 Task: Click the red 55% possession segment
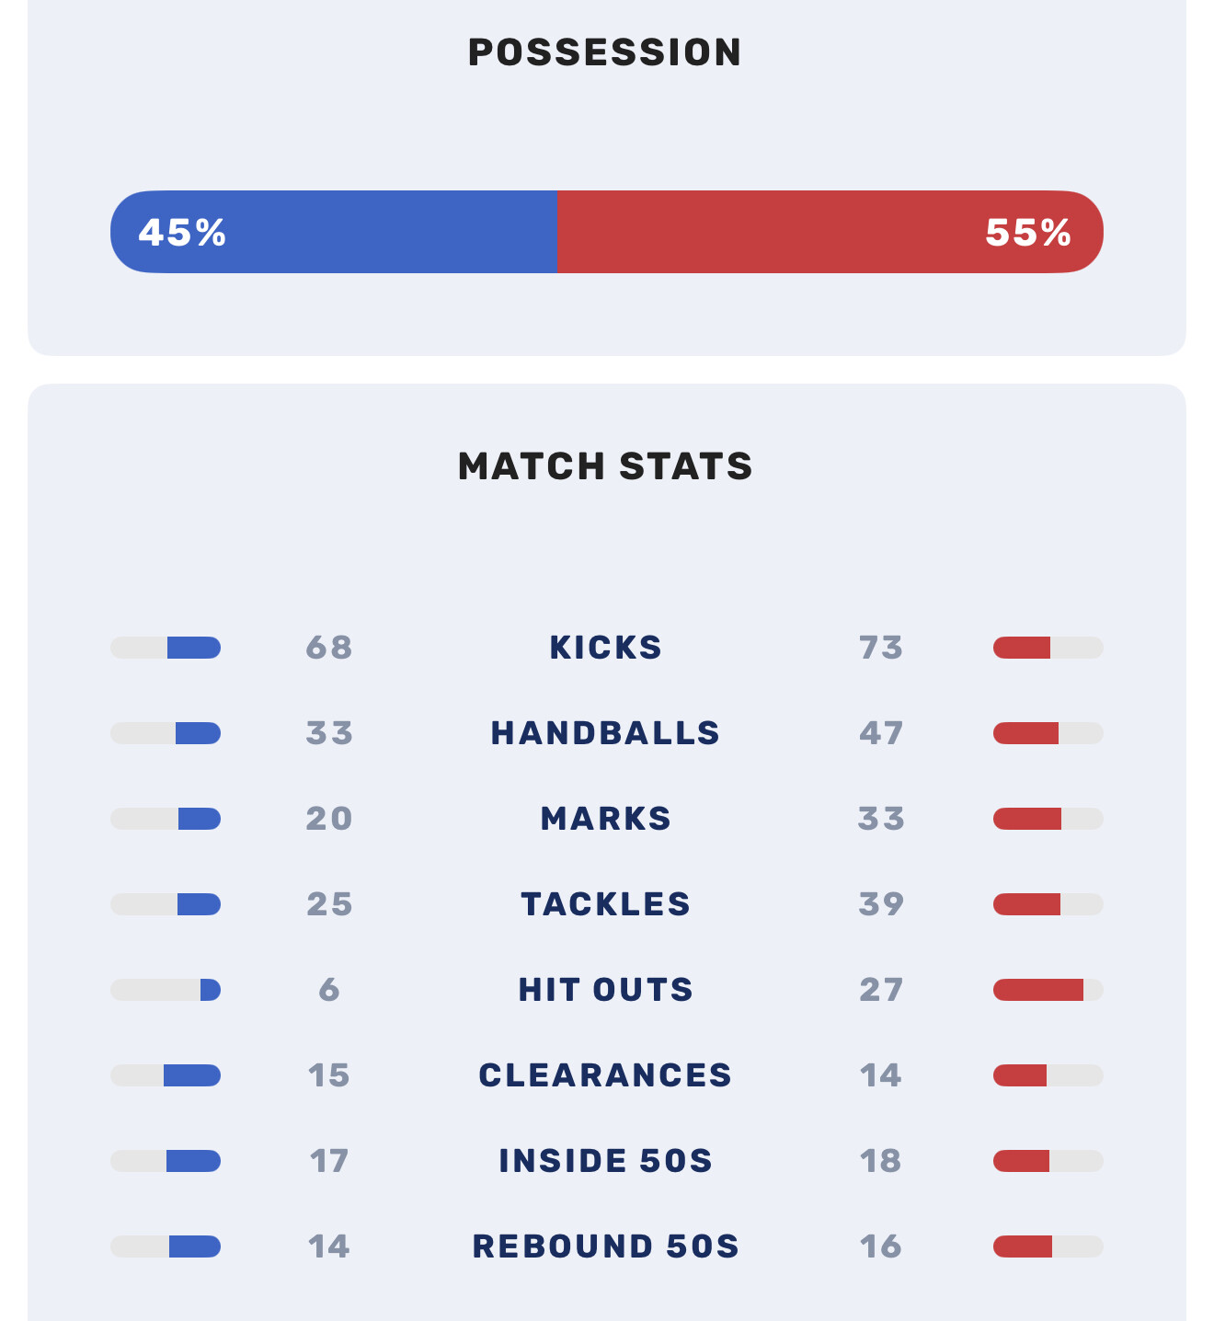point(830,232)
